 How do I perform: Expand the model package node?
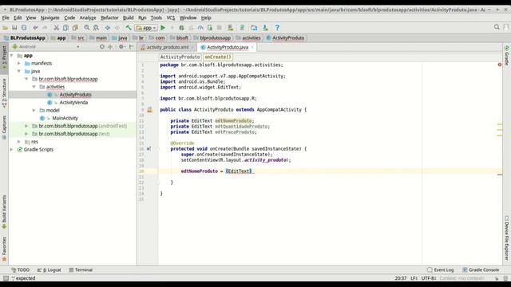point(34,110)
